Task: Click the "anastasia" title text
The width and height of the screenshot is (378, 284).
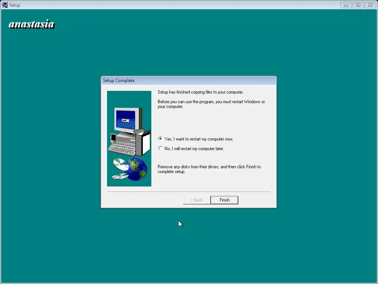Action: pos(32,24)
